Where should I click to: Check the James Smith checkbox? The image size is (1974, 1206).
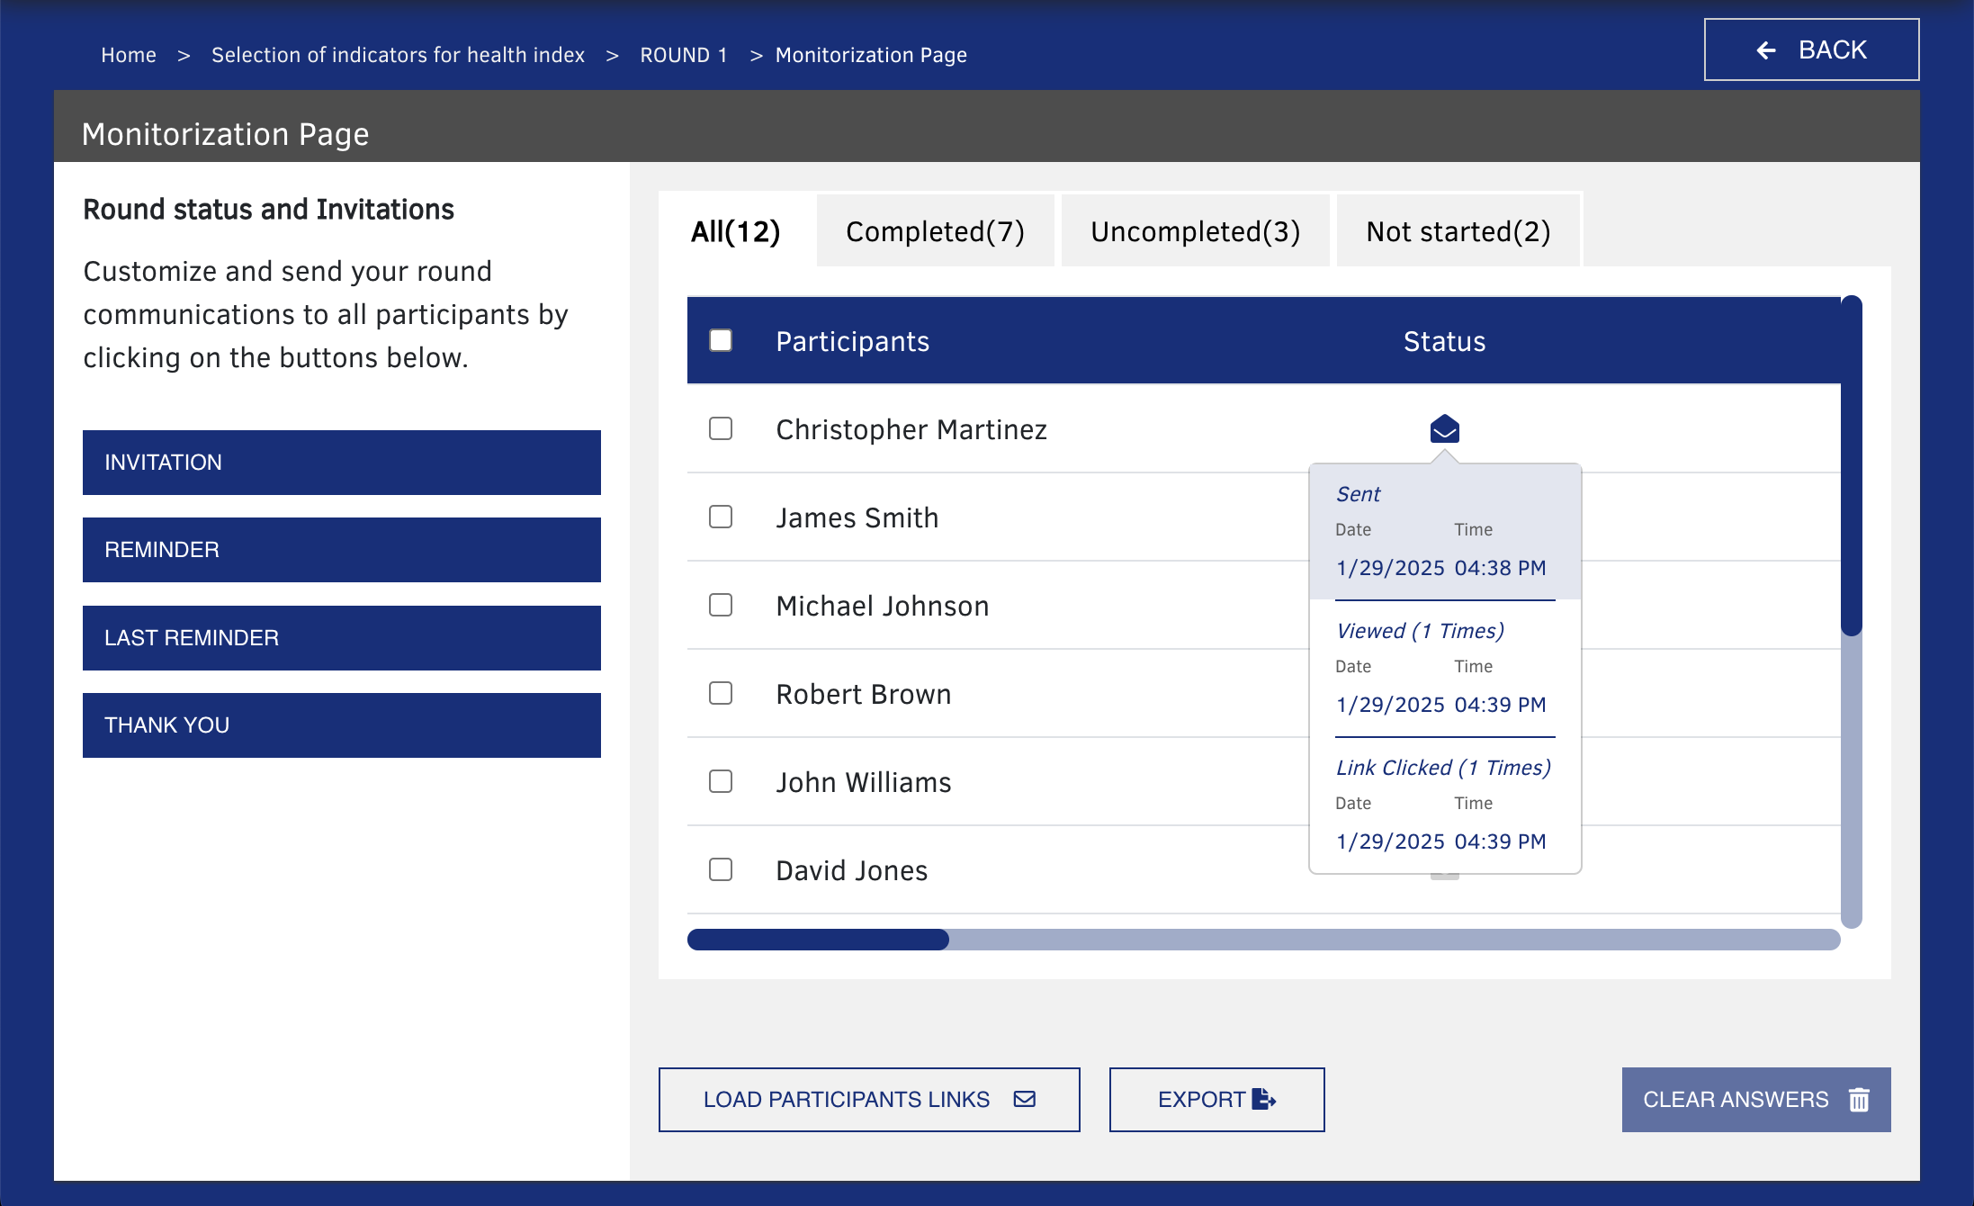tap(721, 517)
